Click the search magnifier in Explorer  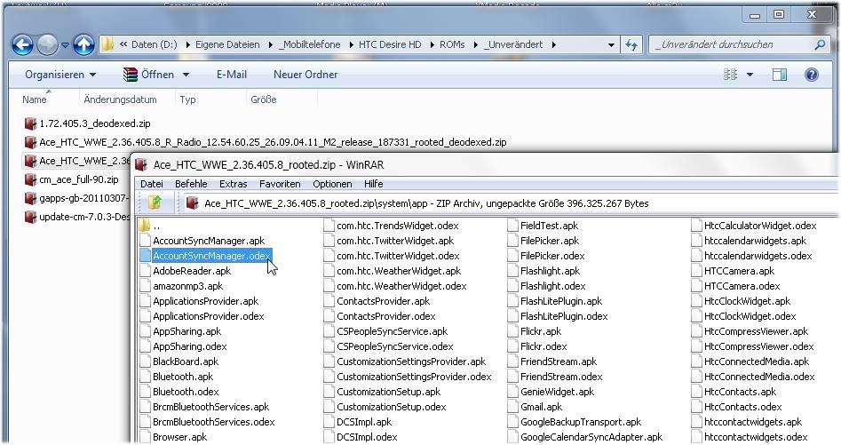point(820,45)
